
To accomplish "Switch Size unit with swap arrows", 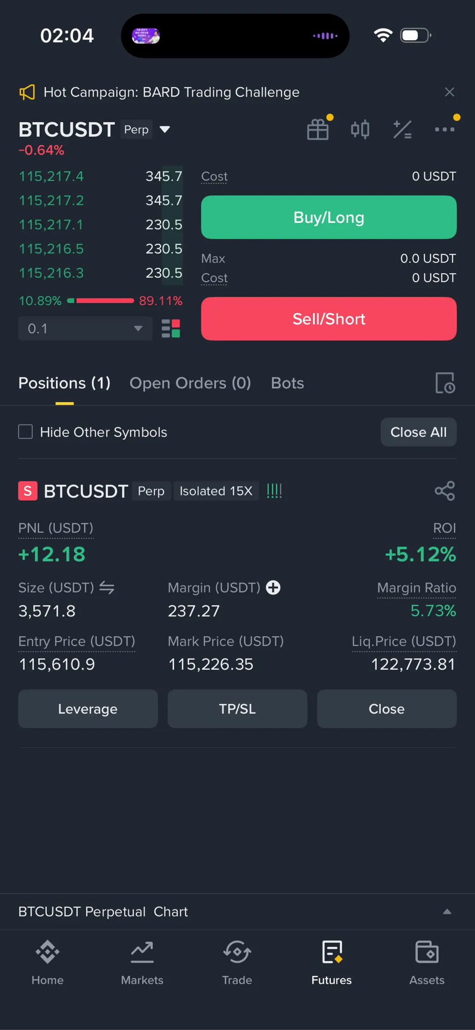I will (107, 588).
